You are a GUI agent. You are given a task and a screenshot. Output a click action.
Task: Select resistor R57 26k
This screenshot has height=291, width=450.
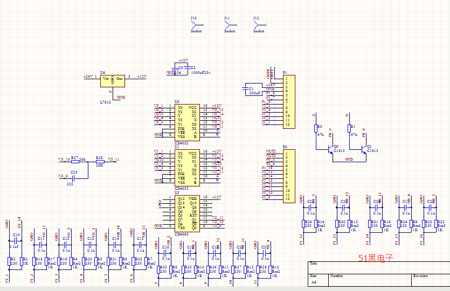pyautogui.click(x=75, y=162)
